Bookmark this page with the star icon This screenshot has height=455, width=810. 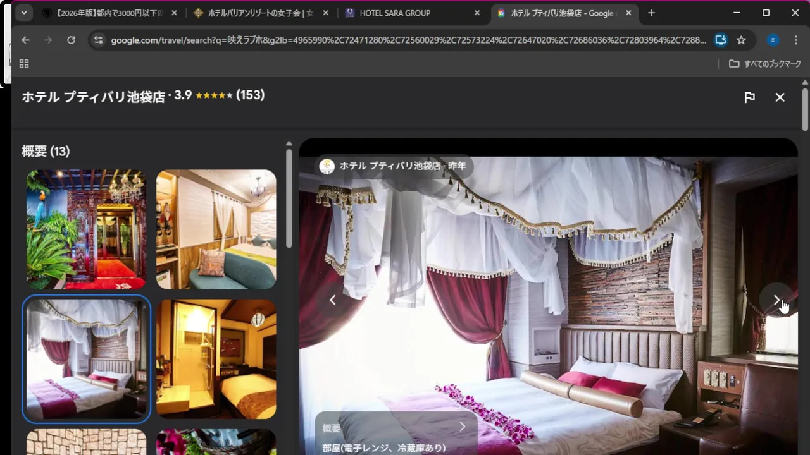pos(741,40)
